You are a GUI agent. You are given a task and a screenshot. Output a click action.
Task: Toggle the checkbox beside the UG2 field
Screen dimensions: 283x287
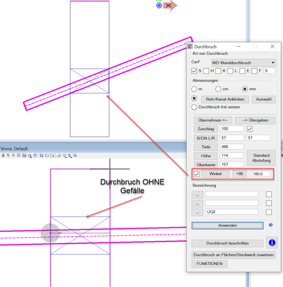(269, 212)
